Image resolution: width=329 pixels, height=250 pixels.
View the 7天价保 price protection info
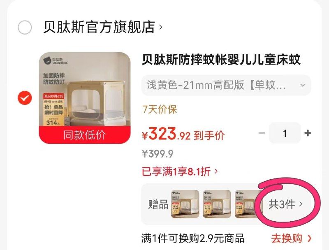160,109
